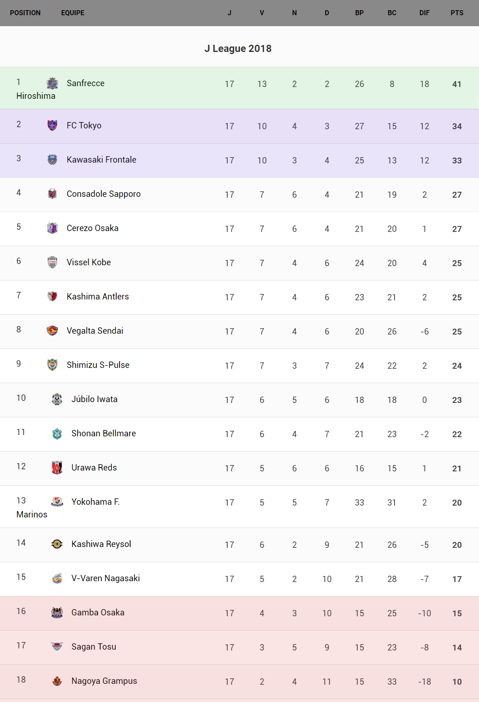Click the EQUIPE column header
This screenshot has height=702, width=479.
73,13
